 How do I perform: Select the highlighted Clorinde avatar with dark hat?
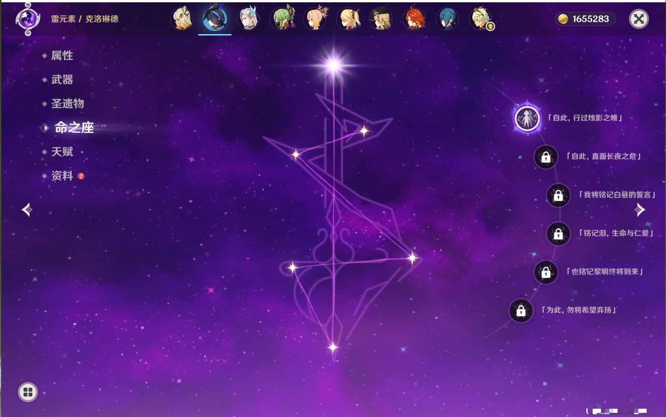(215, 18)
